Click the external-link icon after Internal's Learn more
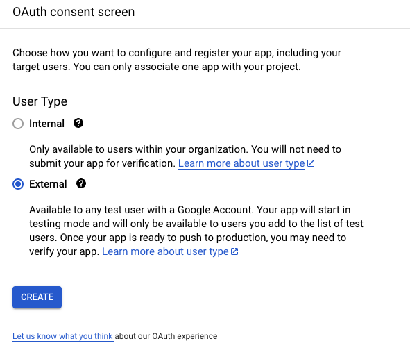Image resolution: width=410 pixels, height=357 pixels. (311, 163)
